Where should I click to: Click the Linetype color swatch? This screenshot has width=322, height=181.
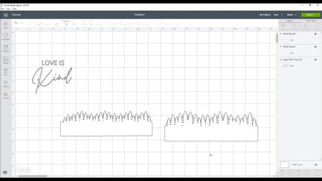[x=40, y=24]
